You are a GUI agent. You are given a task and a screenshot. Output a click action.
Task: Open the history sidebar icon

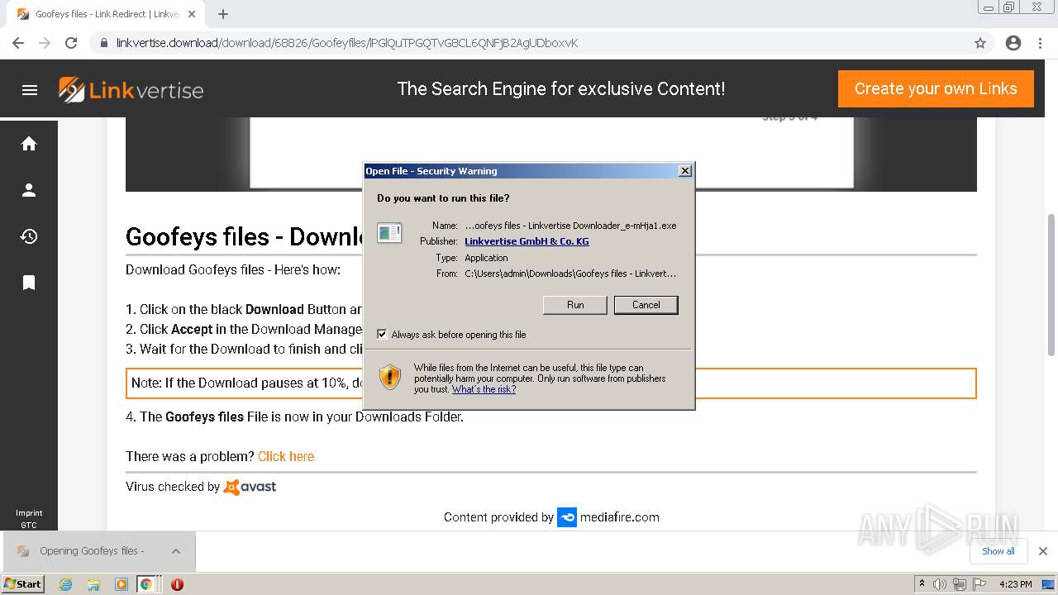point(29,236)
